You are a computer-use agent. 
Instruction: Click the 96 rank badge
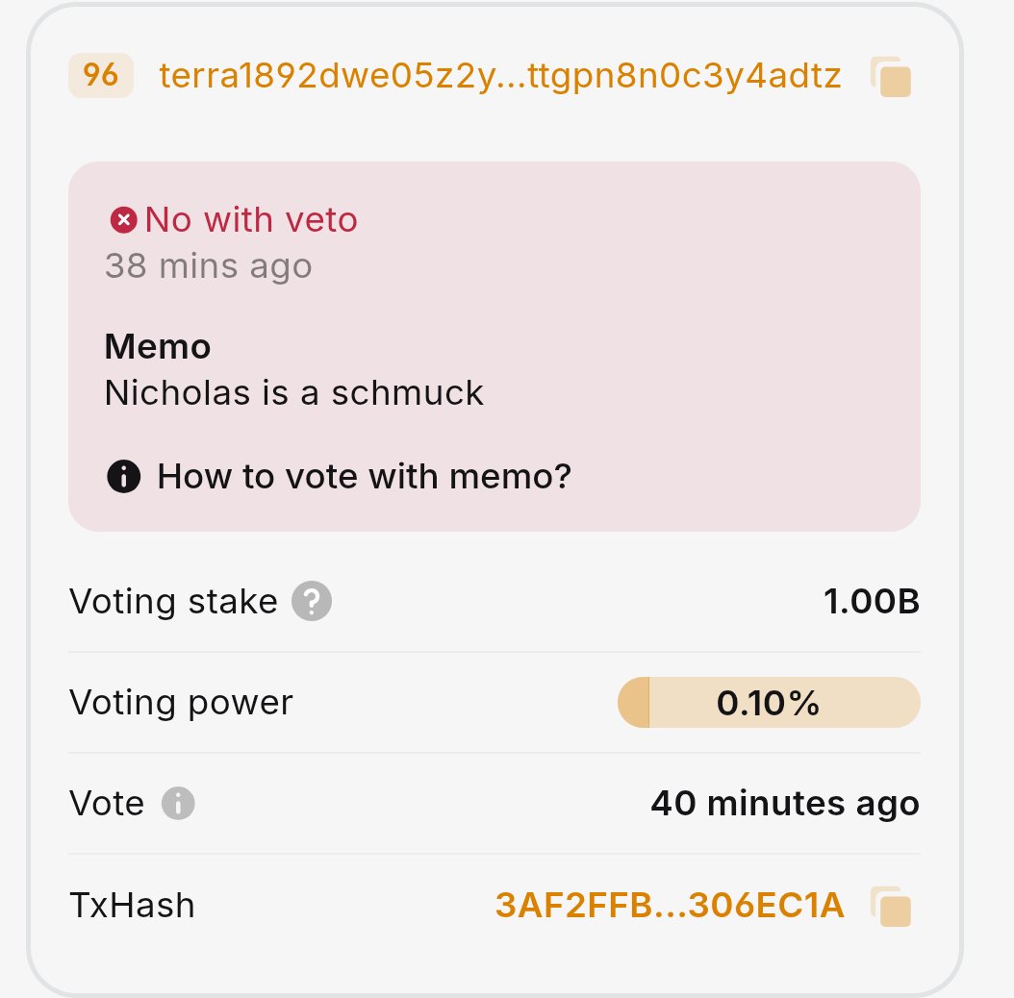[100, 76]
